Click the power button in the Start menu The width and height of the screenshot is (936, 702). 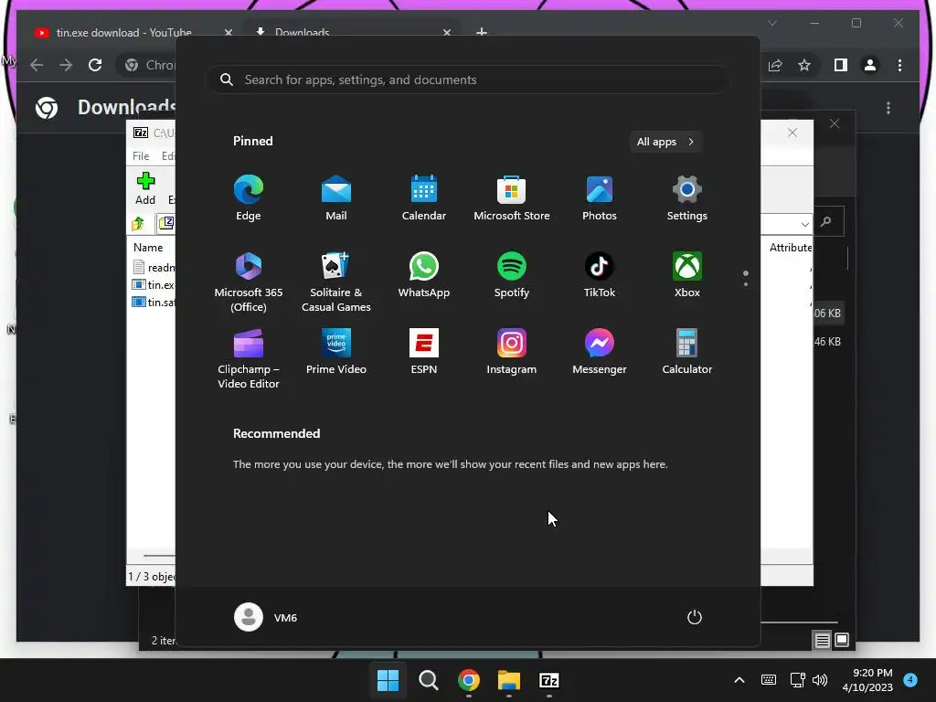click(x=695, y=617)
